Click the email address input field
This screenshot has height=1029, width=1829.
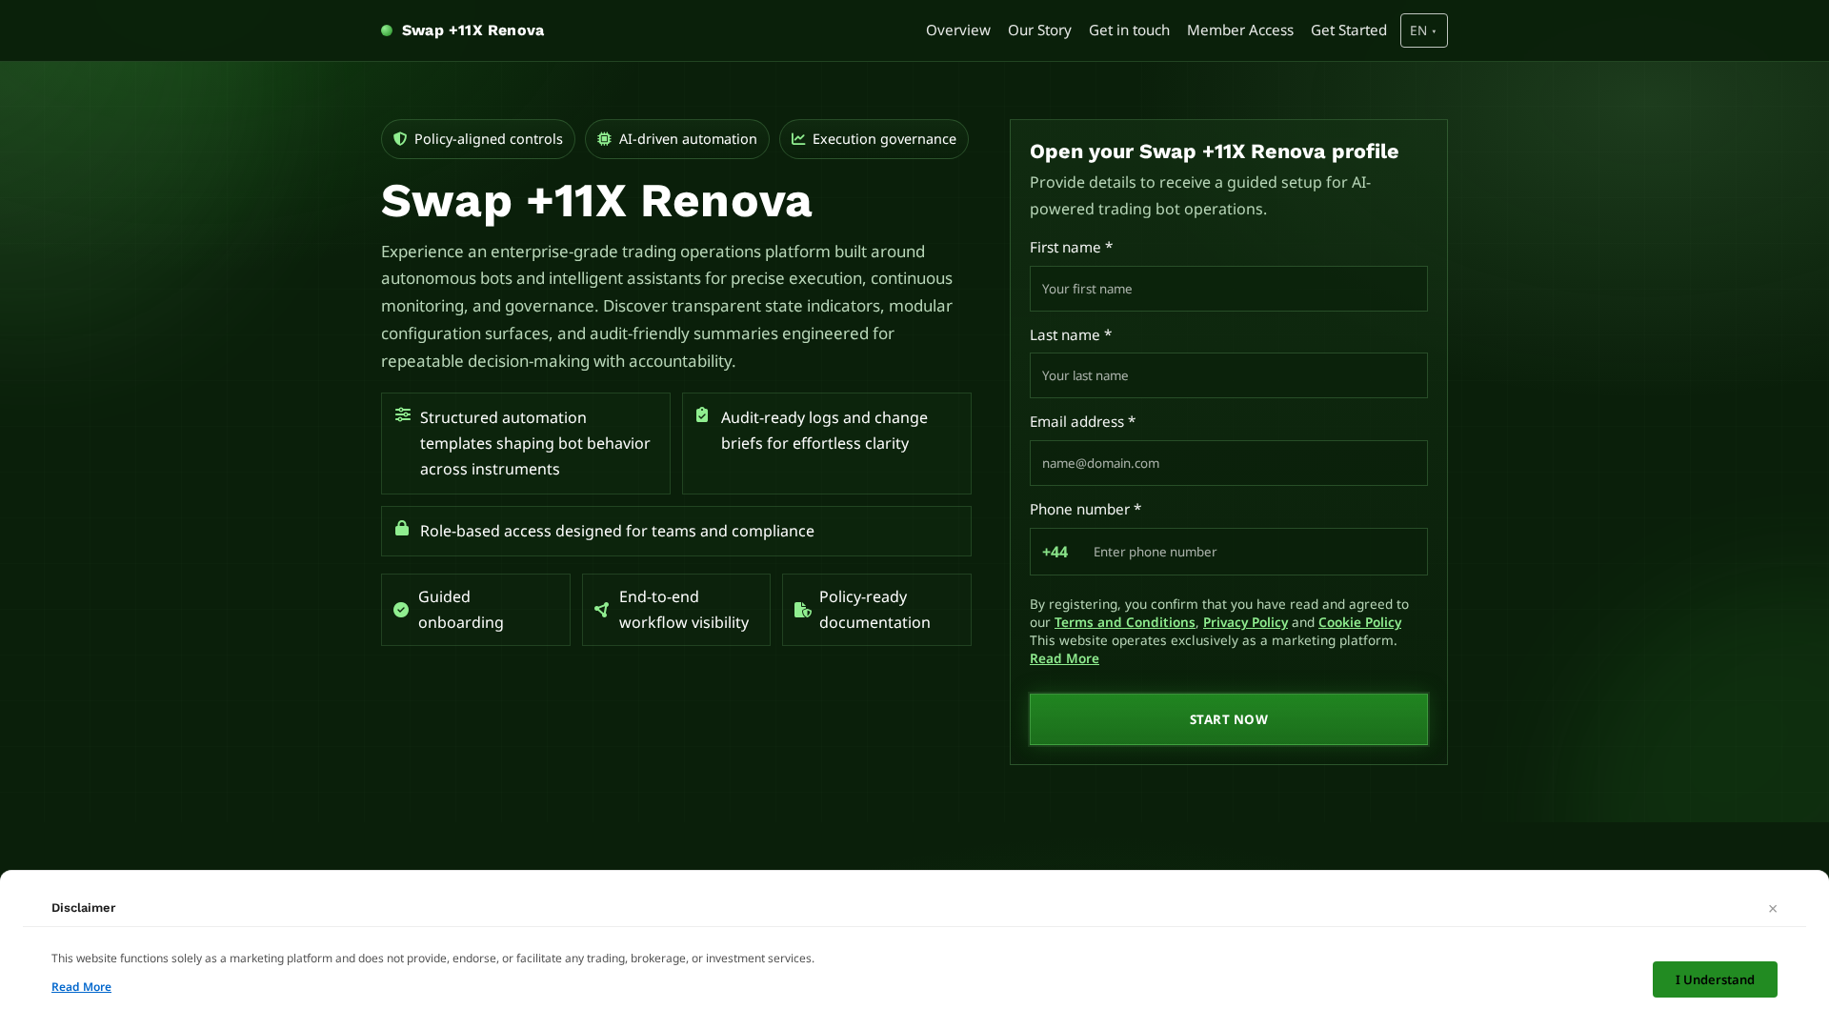click(x=1228, y=463)
